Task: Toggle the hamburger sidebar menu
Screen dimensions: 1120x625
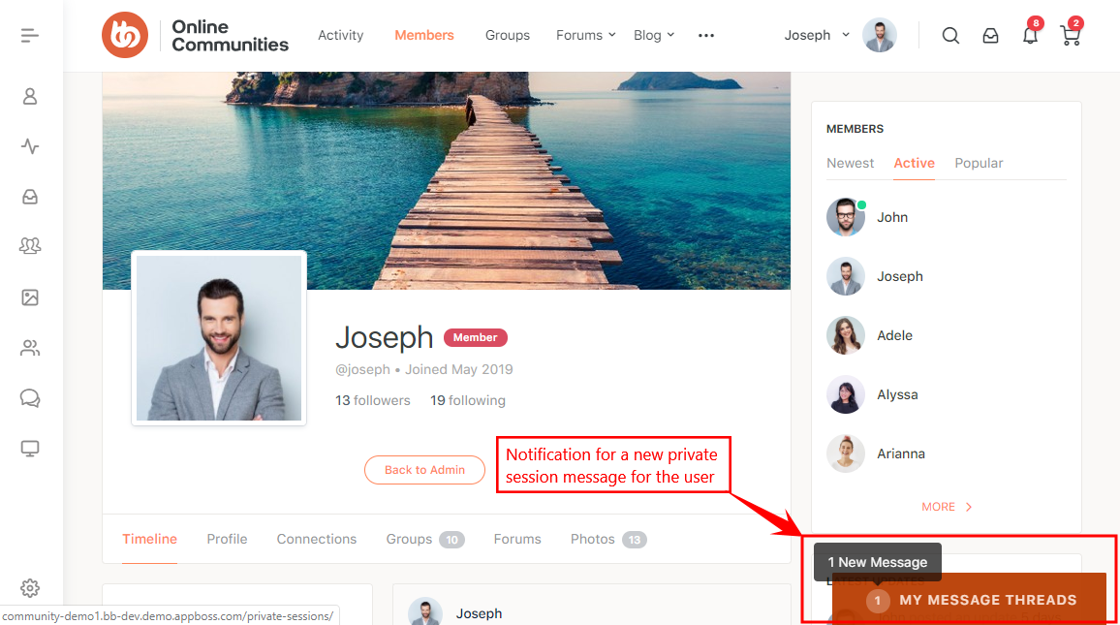Action: 30,36
